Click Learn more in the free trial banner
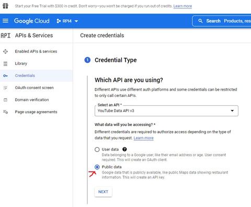251x207 pixels. point(182,6)
